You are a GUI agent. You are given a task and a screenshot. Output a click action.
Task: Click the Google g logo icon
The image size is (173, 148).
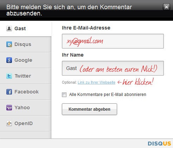(9, 60)
